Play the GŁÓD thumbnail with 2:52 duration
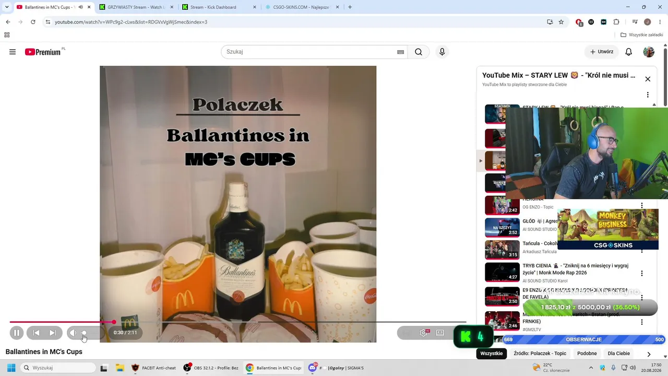Viewport: 668px width, 376px height. [x=502, y=228]
